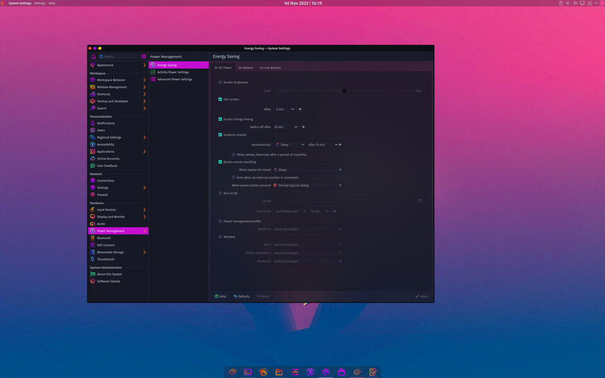Switch to the On Low Battery tab
The width and height of the screenshot is (605, 378).
pos(270,68)
